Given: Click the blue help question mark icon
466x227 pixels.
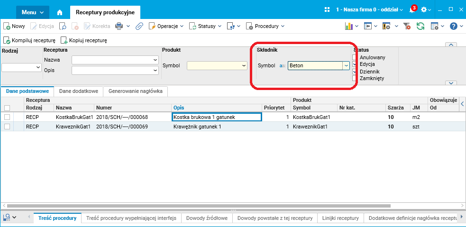Looking at the screenshot, I should coord(453,26).
